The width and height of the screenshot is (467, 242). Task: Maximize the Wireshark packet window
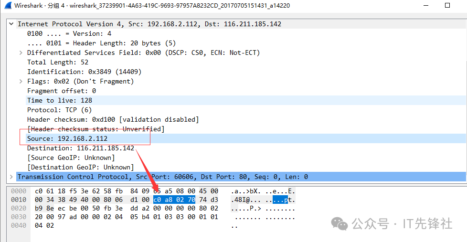coord(447,6)
